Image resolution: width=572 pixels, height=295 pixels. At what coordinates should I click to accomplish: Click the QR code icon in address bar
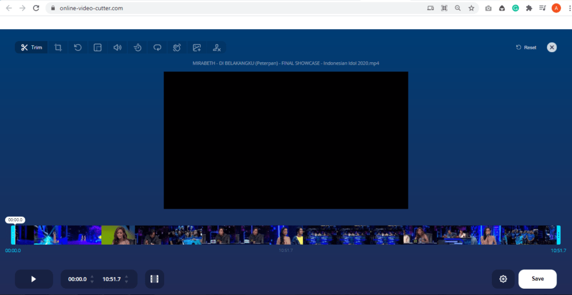point(444,8)
